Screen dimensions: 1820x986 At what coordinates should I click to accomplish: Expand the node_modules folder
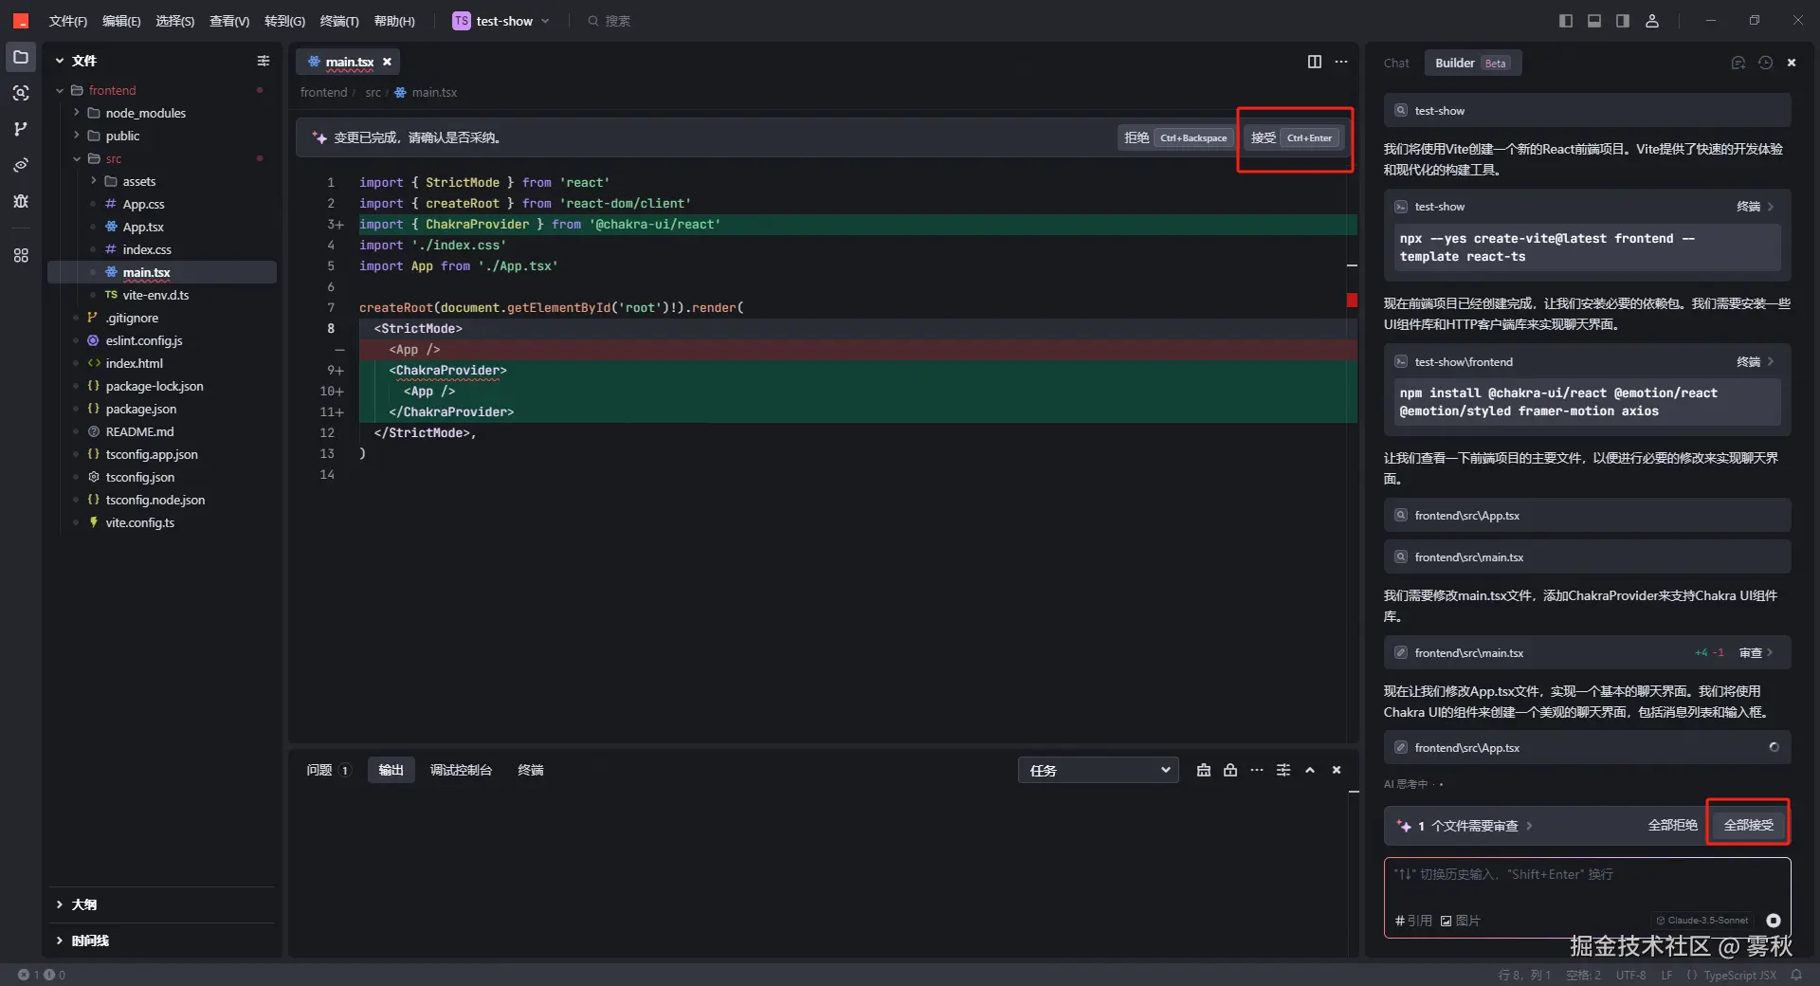tap(77, 113)
